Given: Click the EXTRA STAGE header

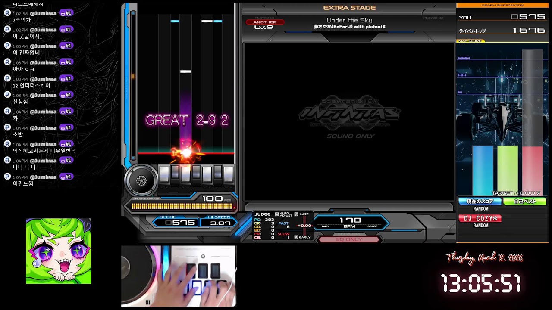Looking at the screenshot, I should click(x=349, y=8).
